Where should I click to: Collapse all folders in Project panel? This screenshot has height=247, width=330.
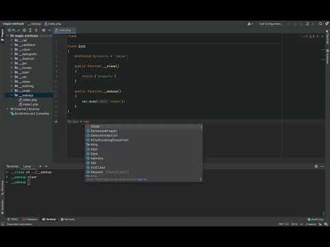point(36,30)
